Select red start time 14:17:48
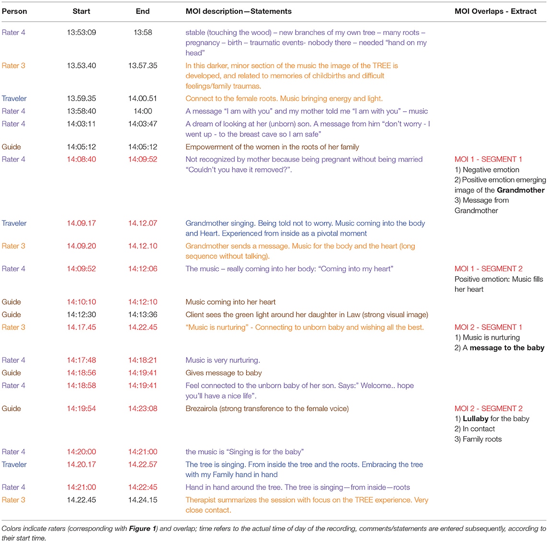The width and height of the screenshot is (548, 542). (x=81, y=360)
